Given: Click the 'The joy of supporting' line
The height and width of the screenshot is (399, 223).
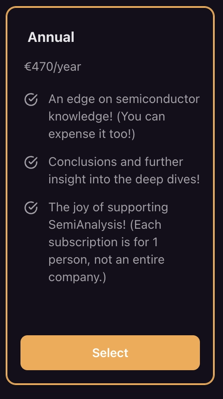Looking at the screenshot, I should pyautogui.click(x=108, y=208).
